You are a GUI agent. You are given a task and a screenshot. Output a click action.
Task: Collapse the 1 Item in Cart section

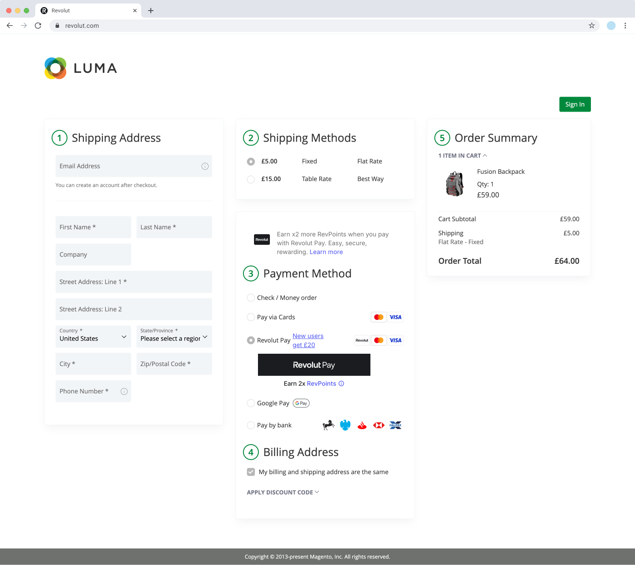point(463,156)
